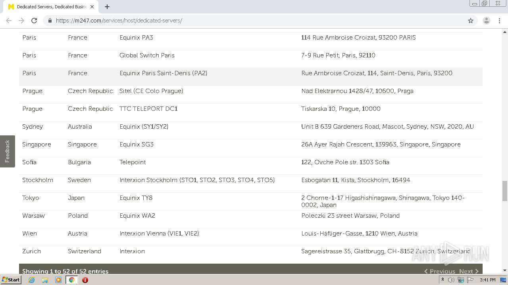Go to Next table page

469,271
